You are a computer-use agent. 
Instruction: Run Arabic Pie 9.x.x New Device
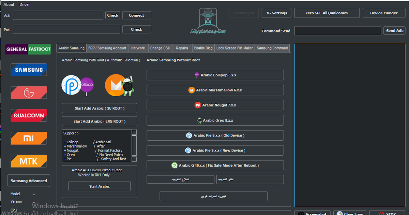point(215,150)
